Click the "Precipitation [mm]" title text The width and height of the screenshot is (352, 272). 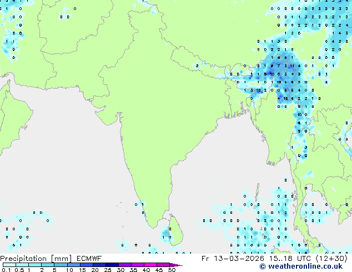[x=36, y=259]
